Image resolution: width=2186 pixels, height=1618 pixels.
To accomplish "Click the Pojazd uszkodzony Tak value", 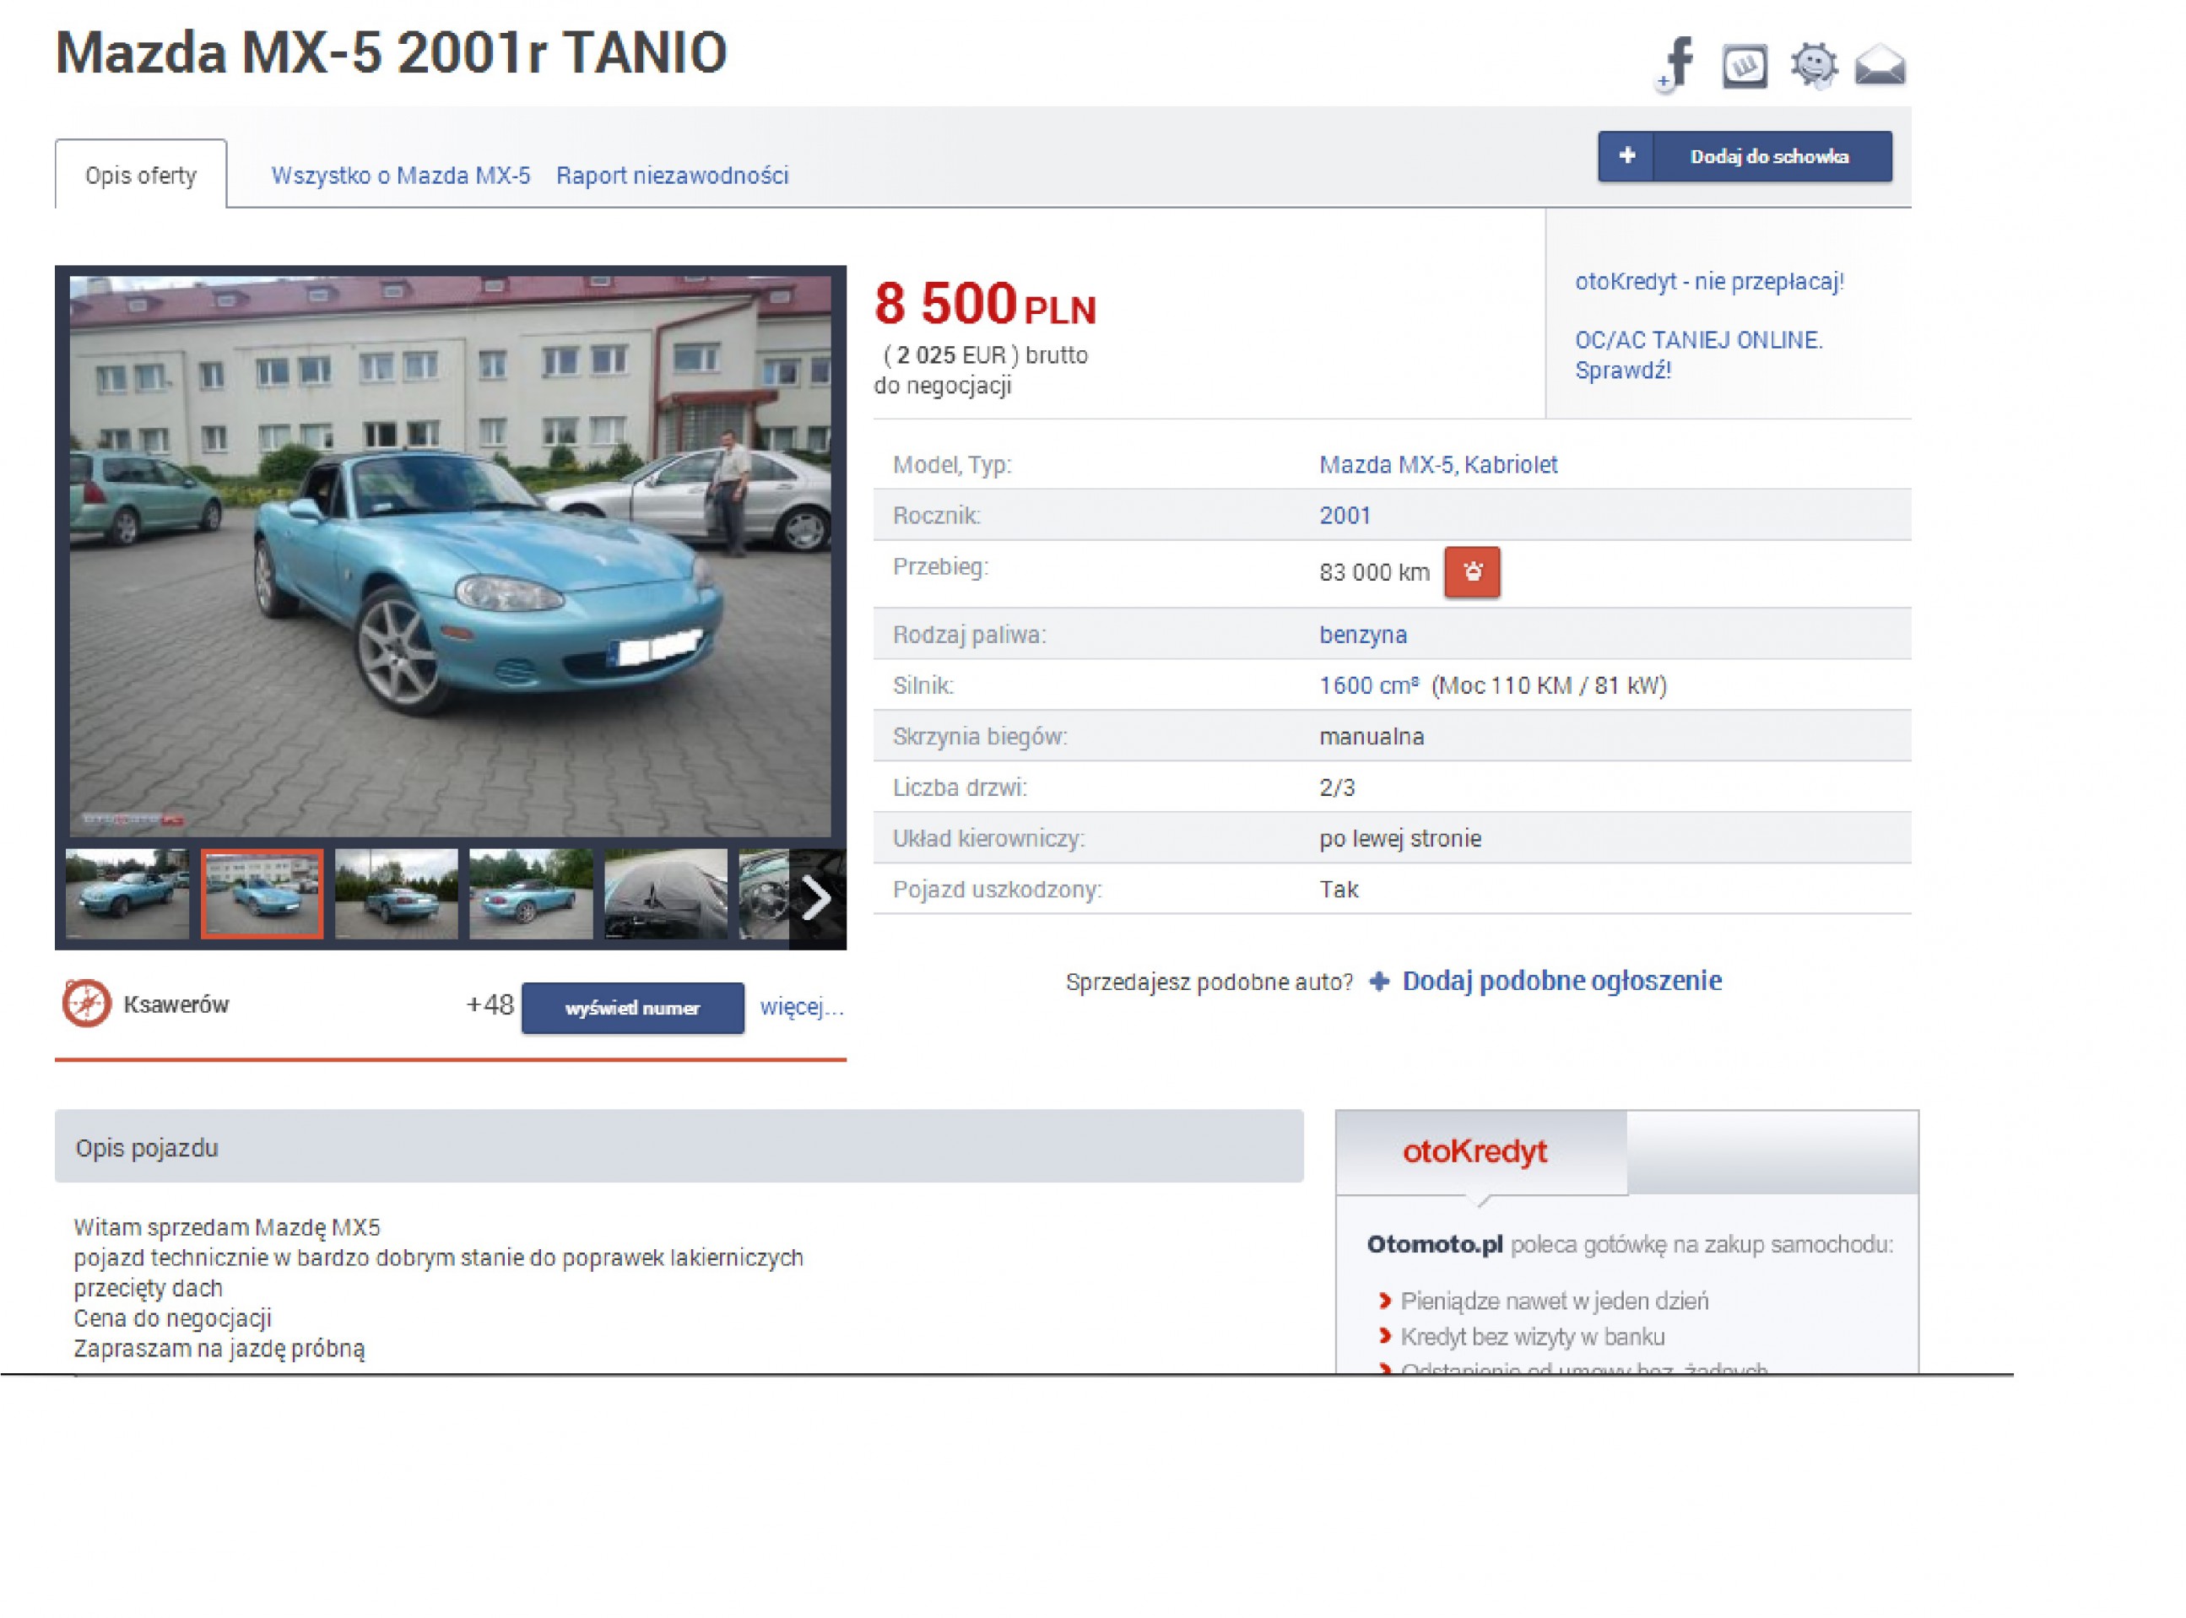I will 1338,890.
